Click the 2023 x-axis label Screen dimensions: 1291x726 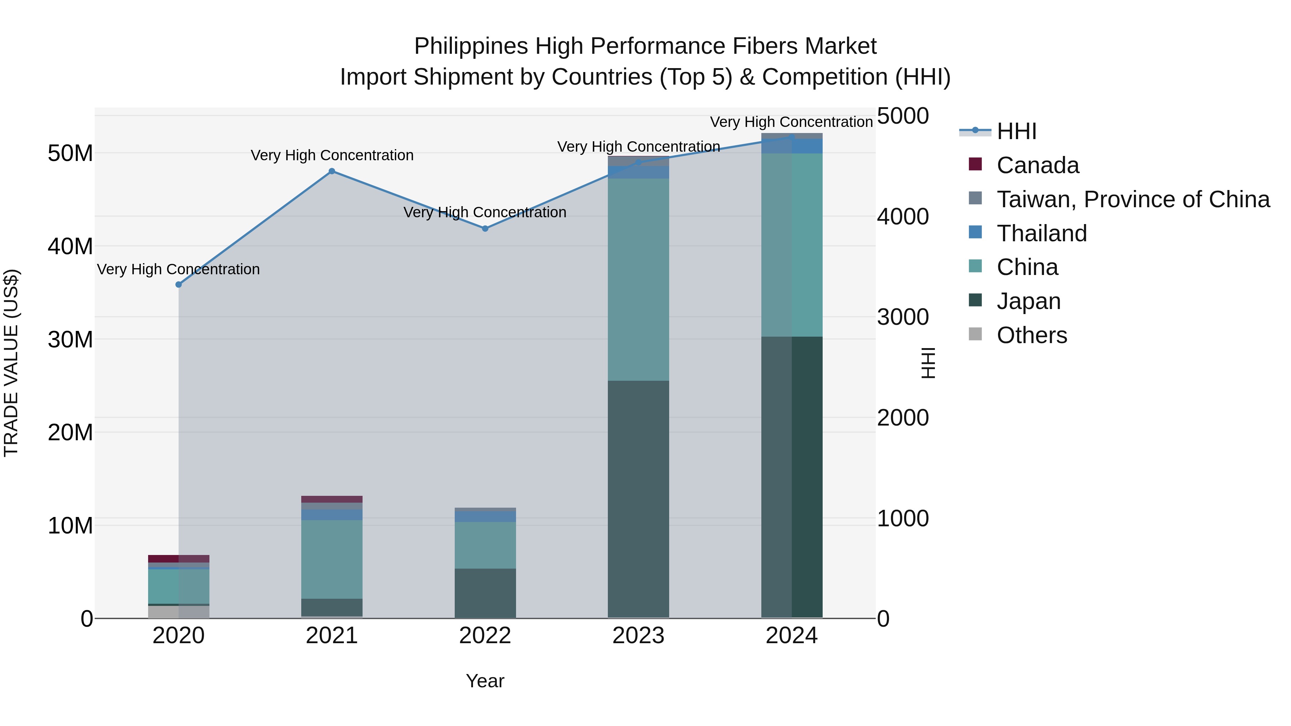tap(638, 636)
